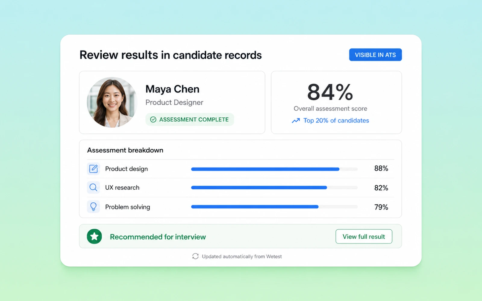Click the Top 20% of candidates link
The image size is (482, 301).
336,120
